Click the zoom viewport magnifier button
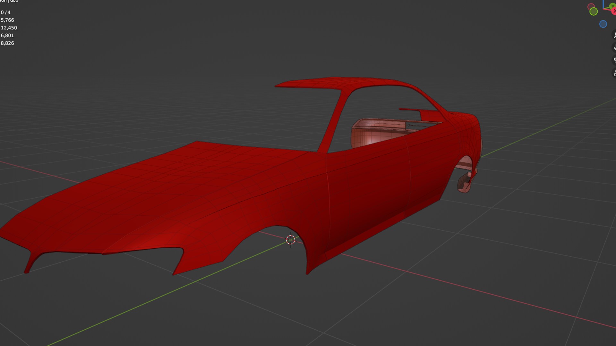This screenshot has width=616, height=346. click(614, 35)
